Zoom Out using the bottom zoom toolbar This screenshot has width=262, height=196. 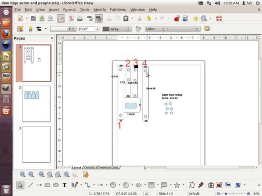pos(31,175)
